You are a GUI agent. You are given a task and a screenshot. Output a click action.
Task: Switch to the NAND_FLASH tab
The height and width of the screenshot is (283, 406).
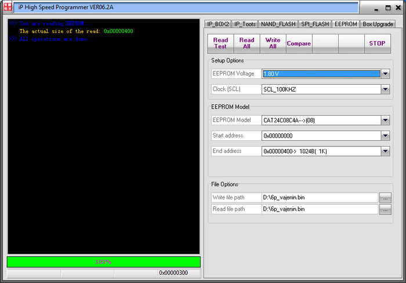tap(278, 24)
